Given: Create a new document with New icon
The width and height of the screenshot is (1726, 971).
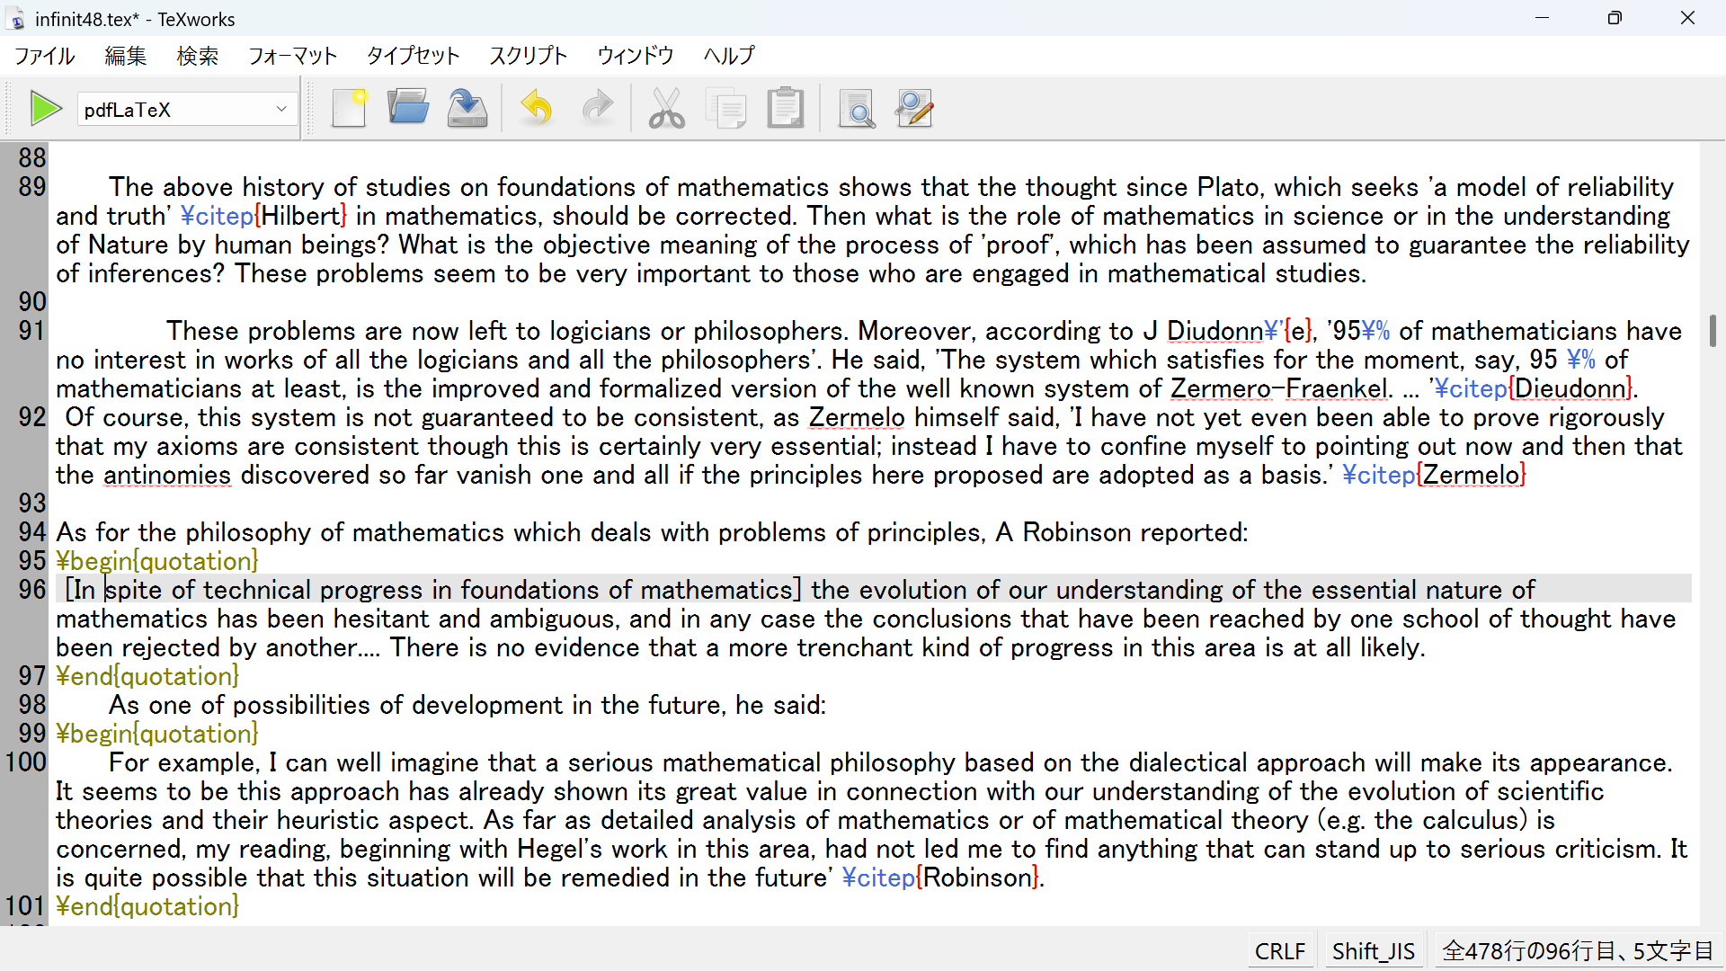Looking at the screenshot, I should (x=349, y=109).
